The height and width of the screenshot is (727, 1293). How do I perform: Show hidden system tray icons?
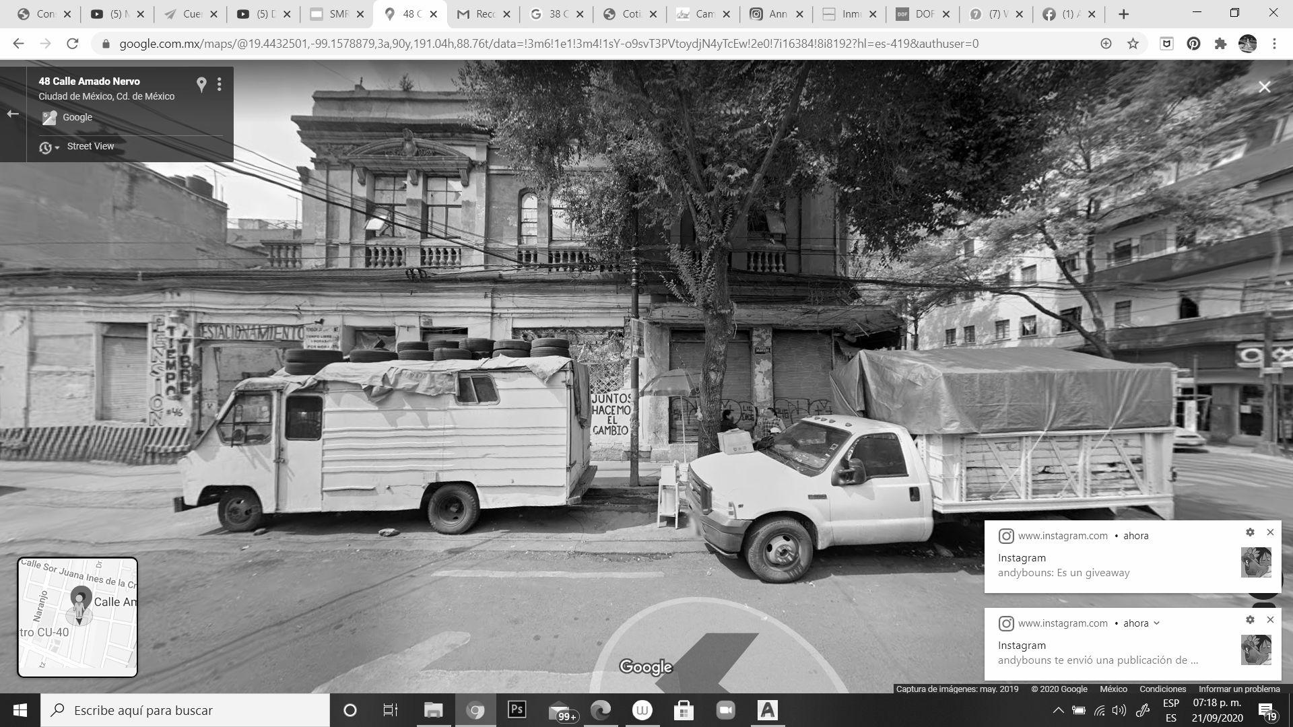pyautogui.click(x=1058, y=710)
